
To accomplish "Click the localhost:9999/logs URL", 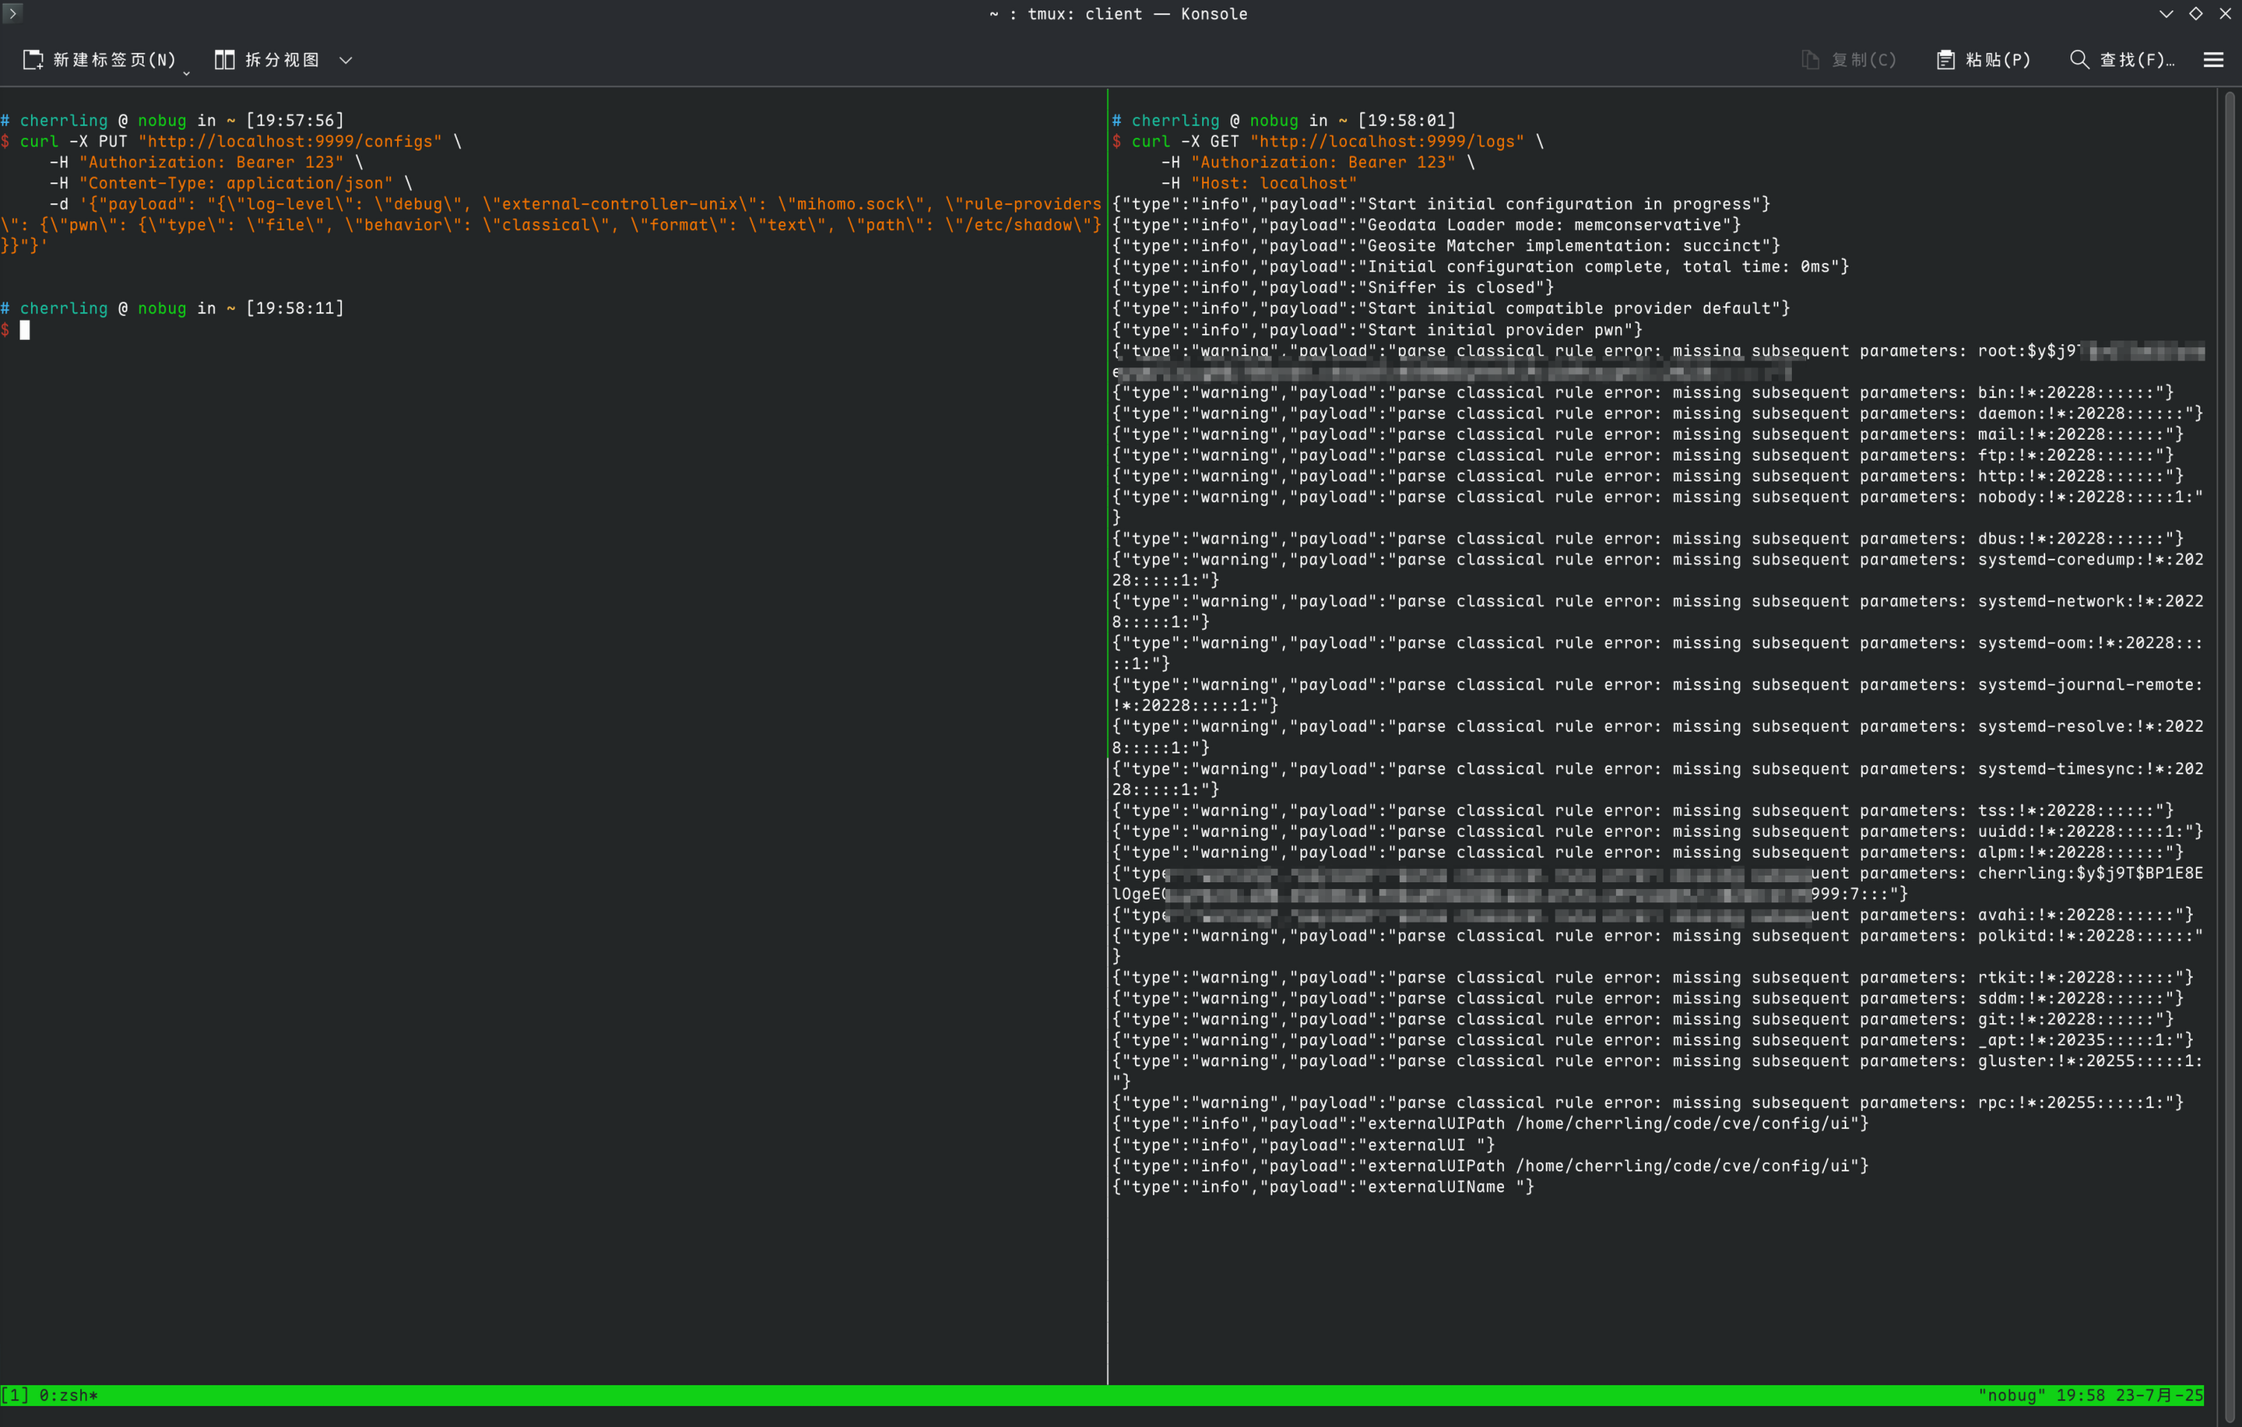I will [x=1387, y=142].
